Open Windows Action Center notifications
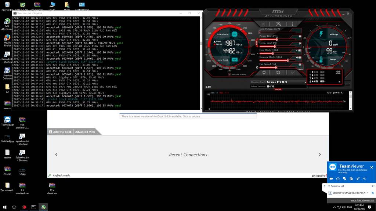This screenshot has height=211, width=376. coord(369,207)
